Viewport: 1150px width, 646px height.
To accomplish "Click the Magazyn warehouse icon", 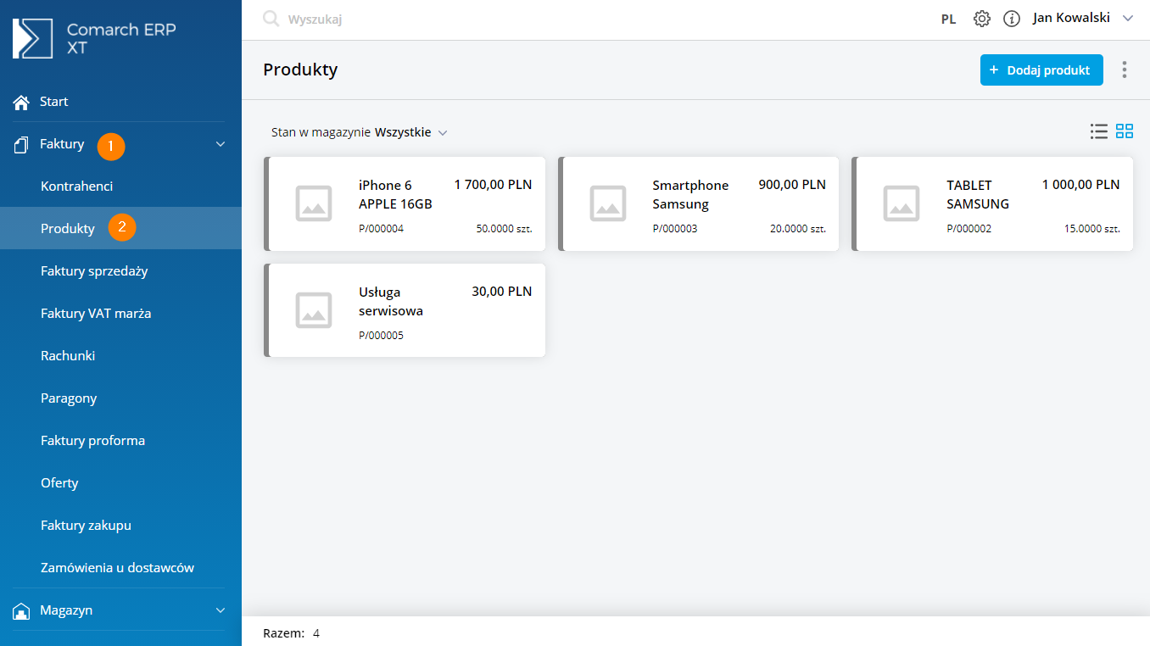I will click(22, 611).
